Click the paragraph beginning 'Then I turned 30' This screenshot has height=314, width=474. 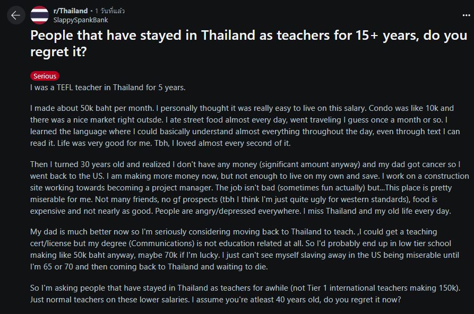(x=249, y=188)
